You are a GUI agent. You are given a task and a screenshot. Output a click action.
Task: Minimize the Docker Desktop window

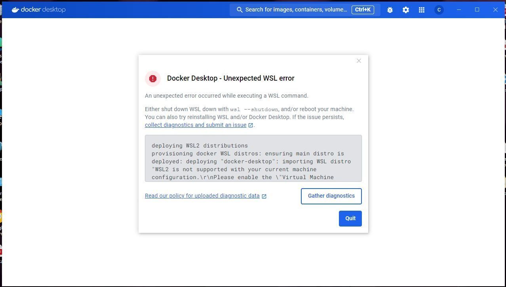[x=459, y=9]
